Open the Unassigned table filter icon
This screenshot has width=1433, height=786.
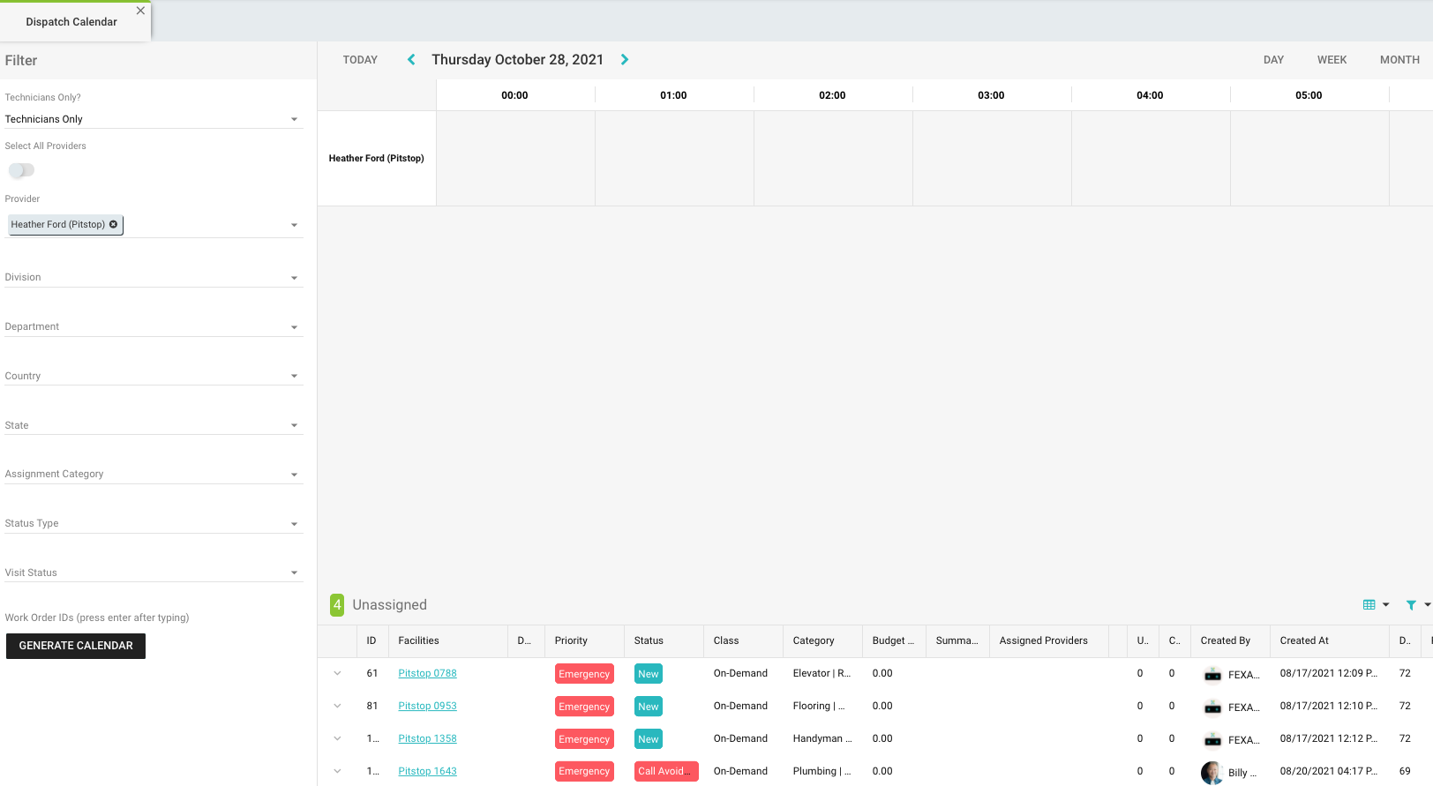(x=1411, y=605)
